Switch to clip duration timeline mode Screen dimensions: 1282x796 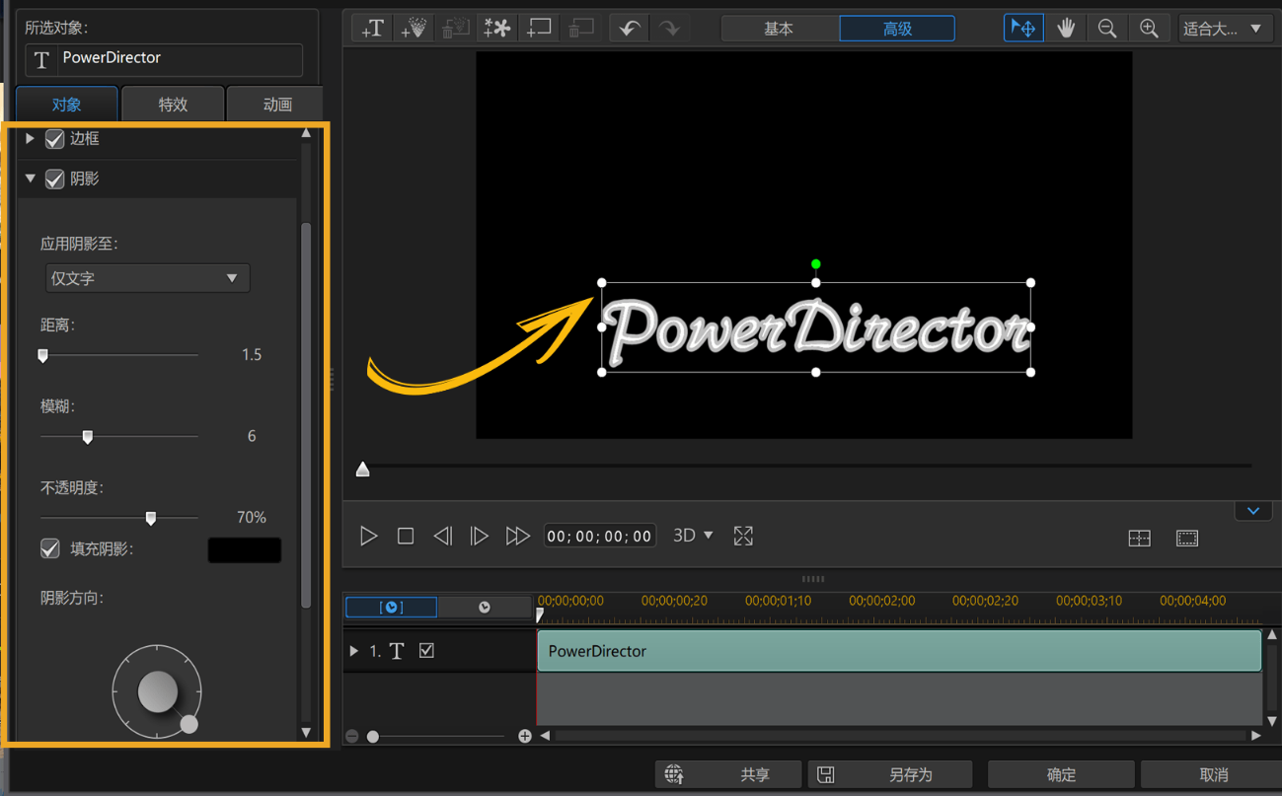pyautogui.click(x=392, y=607)
